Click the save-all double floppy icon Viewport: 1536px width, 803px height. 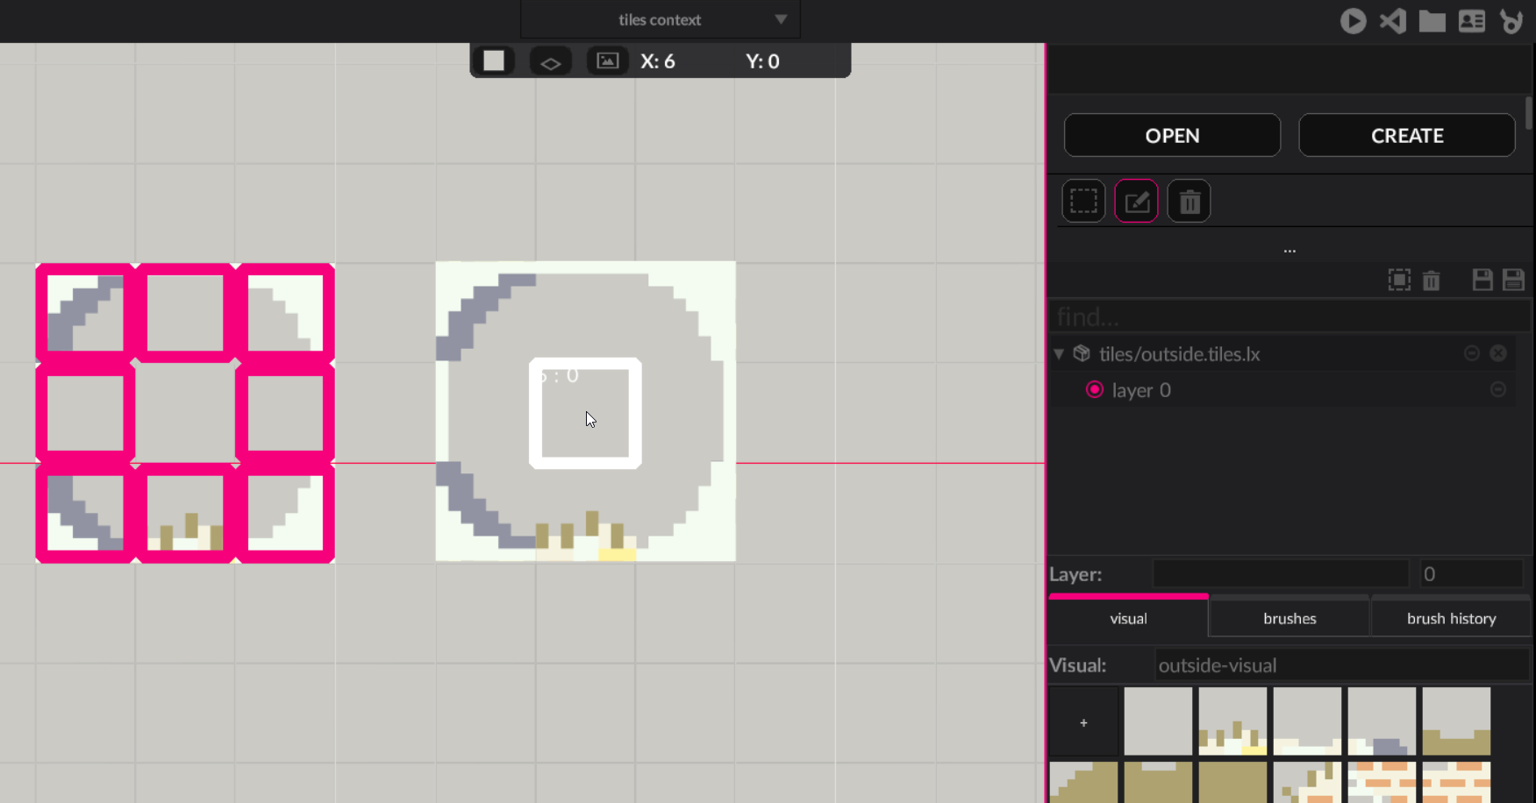tap(1513, 280)
